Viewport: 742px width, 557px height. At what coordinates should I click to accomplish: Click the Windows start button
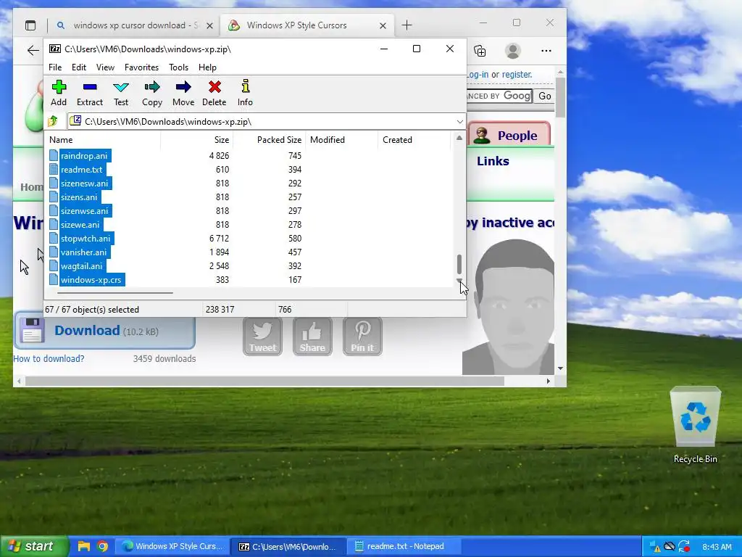click(33, 546)
